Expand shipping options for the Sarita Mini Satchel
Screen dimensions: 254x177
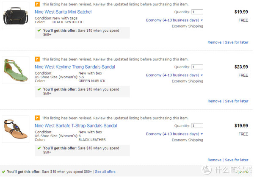coord(174,20)
